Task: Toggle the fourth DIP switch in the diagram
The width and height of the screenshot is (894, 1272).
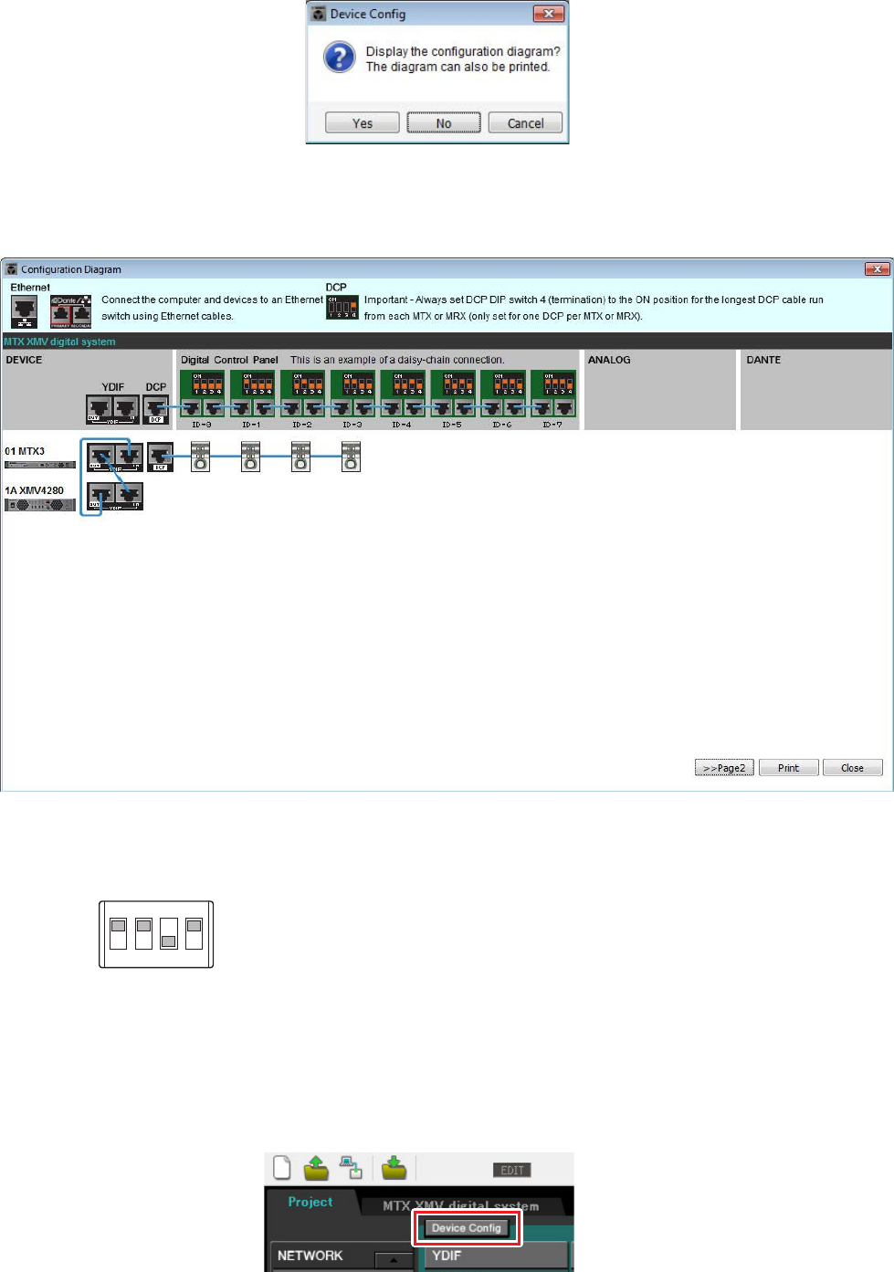Action: (x=194, y=934)
